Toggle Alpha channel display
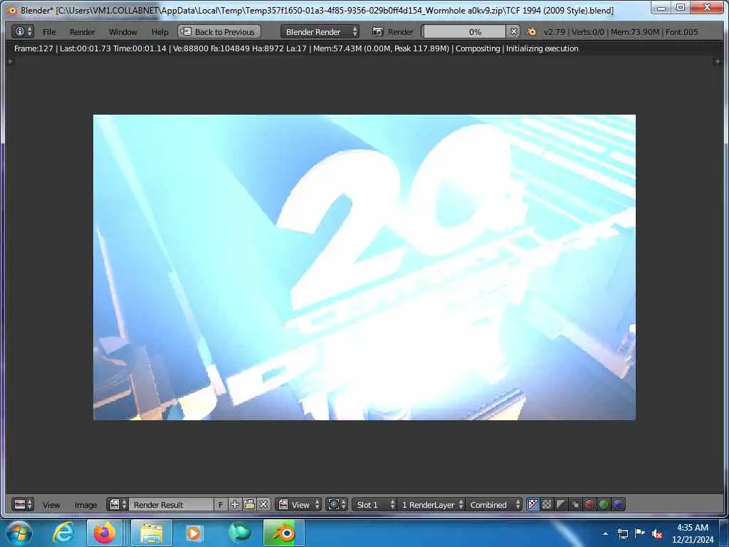729x547 pixels. tap(561, 504)
